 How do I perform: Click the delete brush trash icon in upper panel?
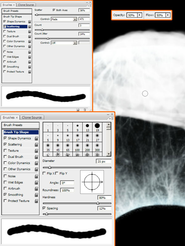pos(85,109)
